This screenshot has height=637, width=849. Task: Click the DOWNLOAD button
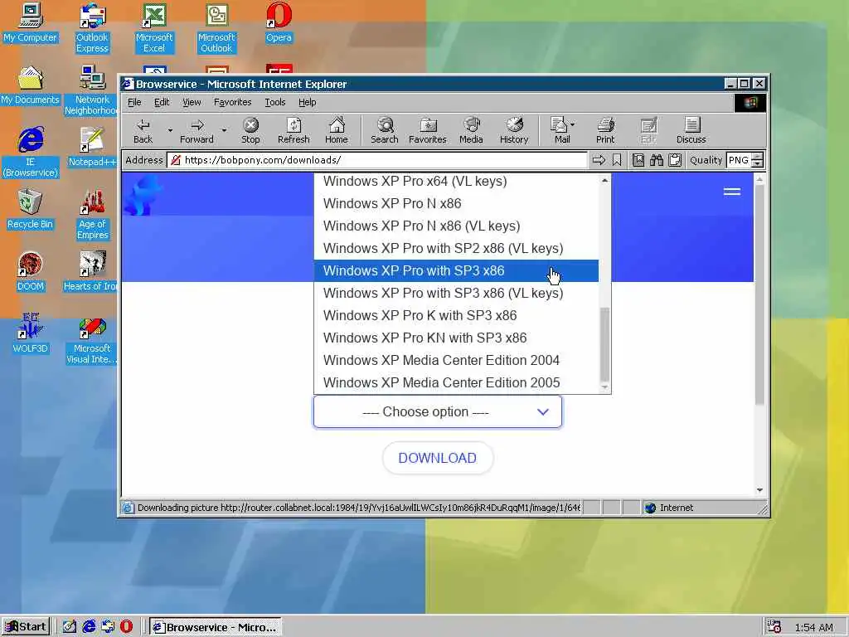[438, 458]
